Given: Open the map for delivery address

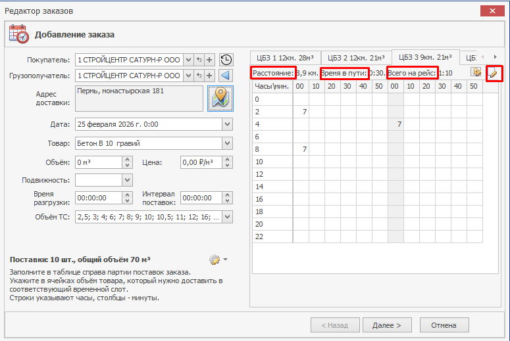Looking at the screenshot, I should click(220, 99).
